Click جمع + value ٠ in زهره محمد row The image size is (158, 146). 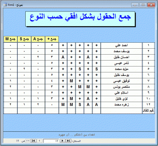(52, 104)
